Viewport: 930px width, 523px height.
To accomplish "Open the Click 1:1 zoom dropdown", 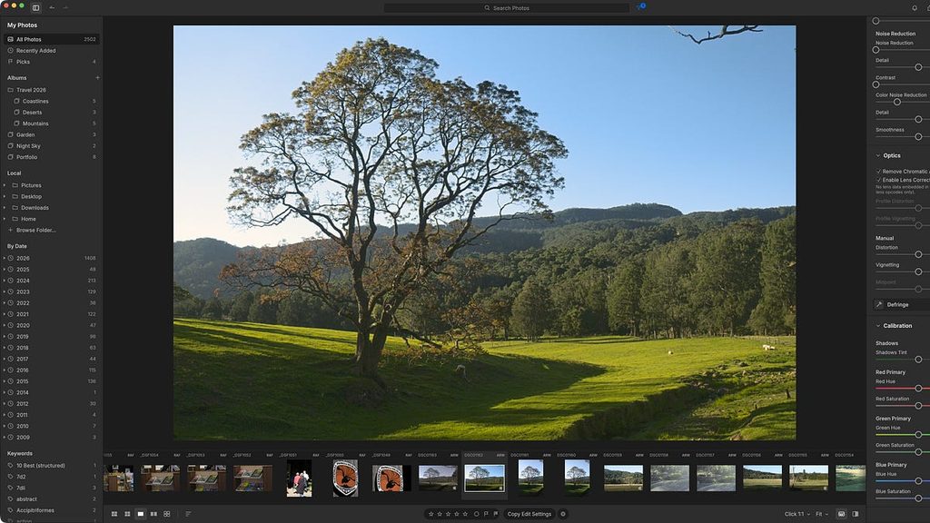I will pyautogui.click(x=797, y=514).
